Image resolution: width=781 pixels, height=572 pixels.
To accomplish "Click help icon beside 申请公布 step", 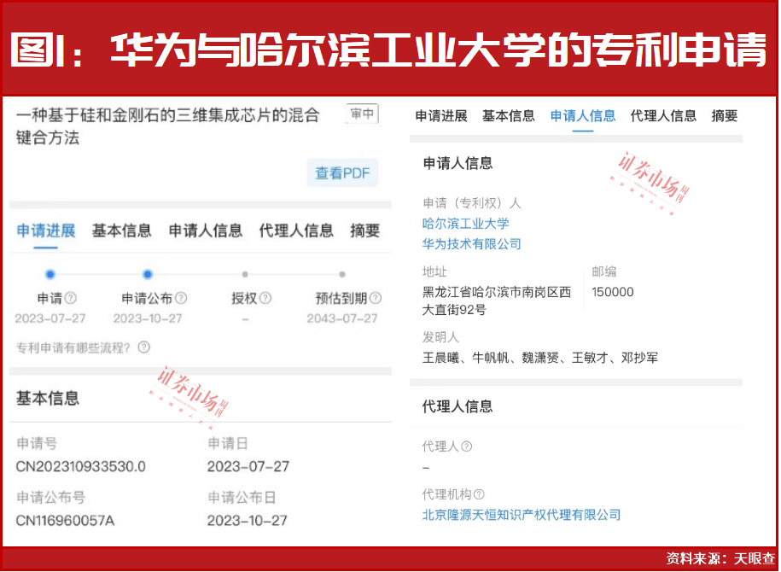I will [181, 298].
